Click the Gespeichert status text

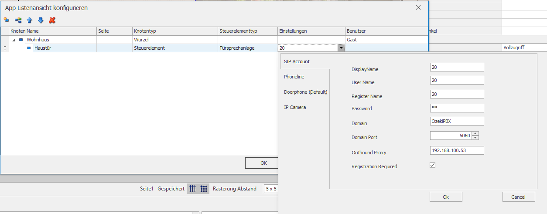[171, 189]
